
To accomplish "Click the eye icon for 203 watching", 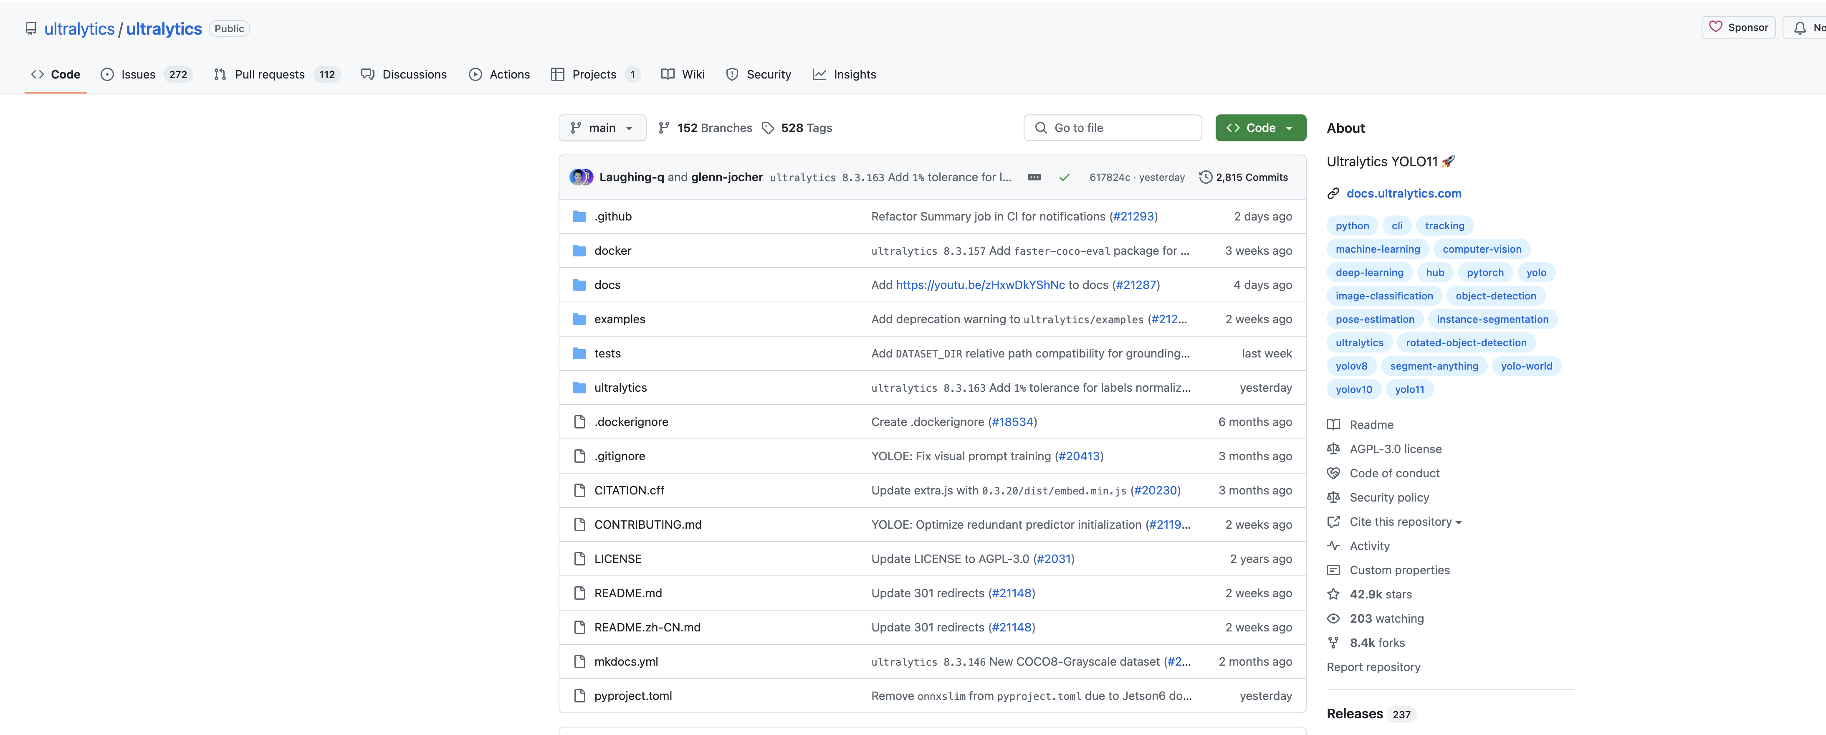I will (1333, 618).
